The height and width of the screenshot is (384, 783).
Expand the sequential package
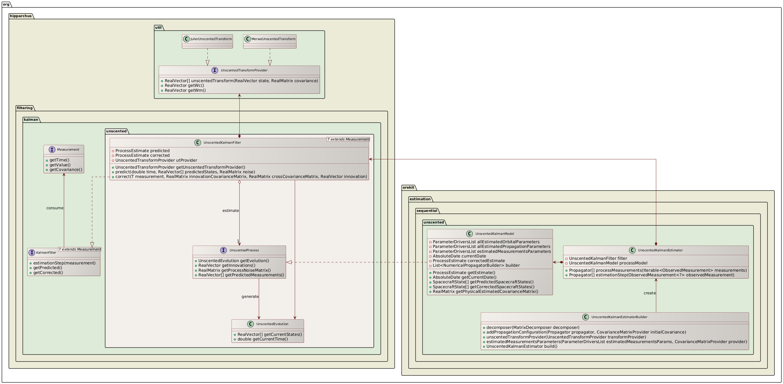(427, 210)
